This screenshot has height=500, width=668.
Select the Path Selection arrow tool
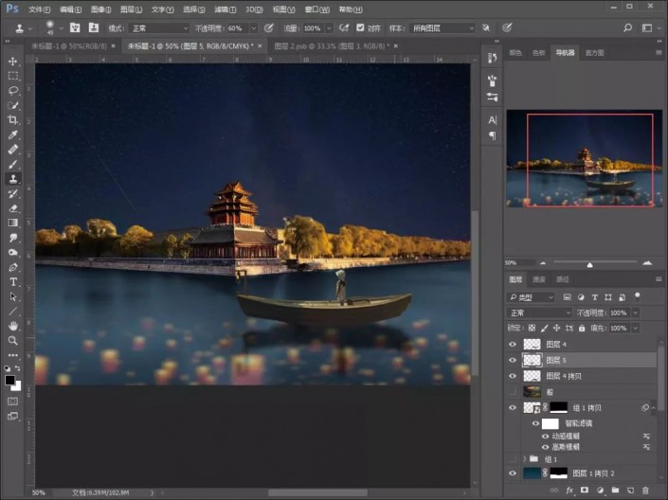click(x=12, y=296)
